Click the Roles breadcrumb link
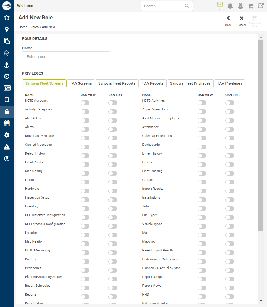Image resolution: width=267 pixels, height=307 pixels. click(x=34, y=27)
